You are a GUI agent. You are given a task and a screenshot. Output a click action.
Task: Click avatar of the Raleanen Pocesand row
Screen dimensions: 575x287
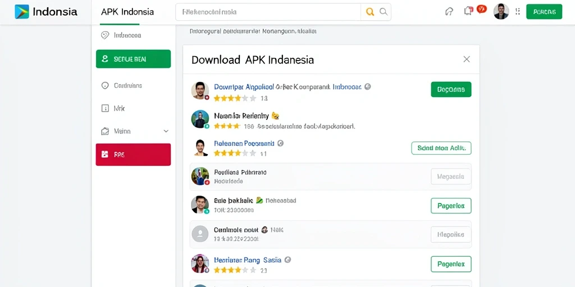200,147
